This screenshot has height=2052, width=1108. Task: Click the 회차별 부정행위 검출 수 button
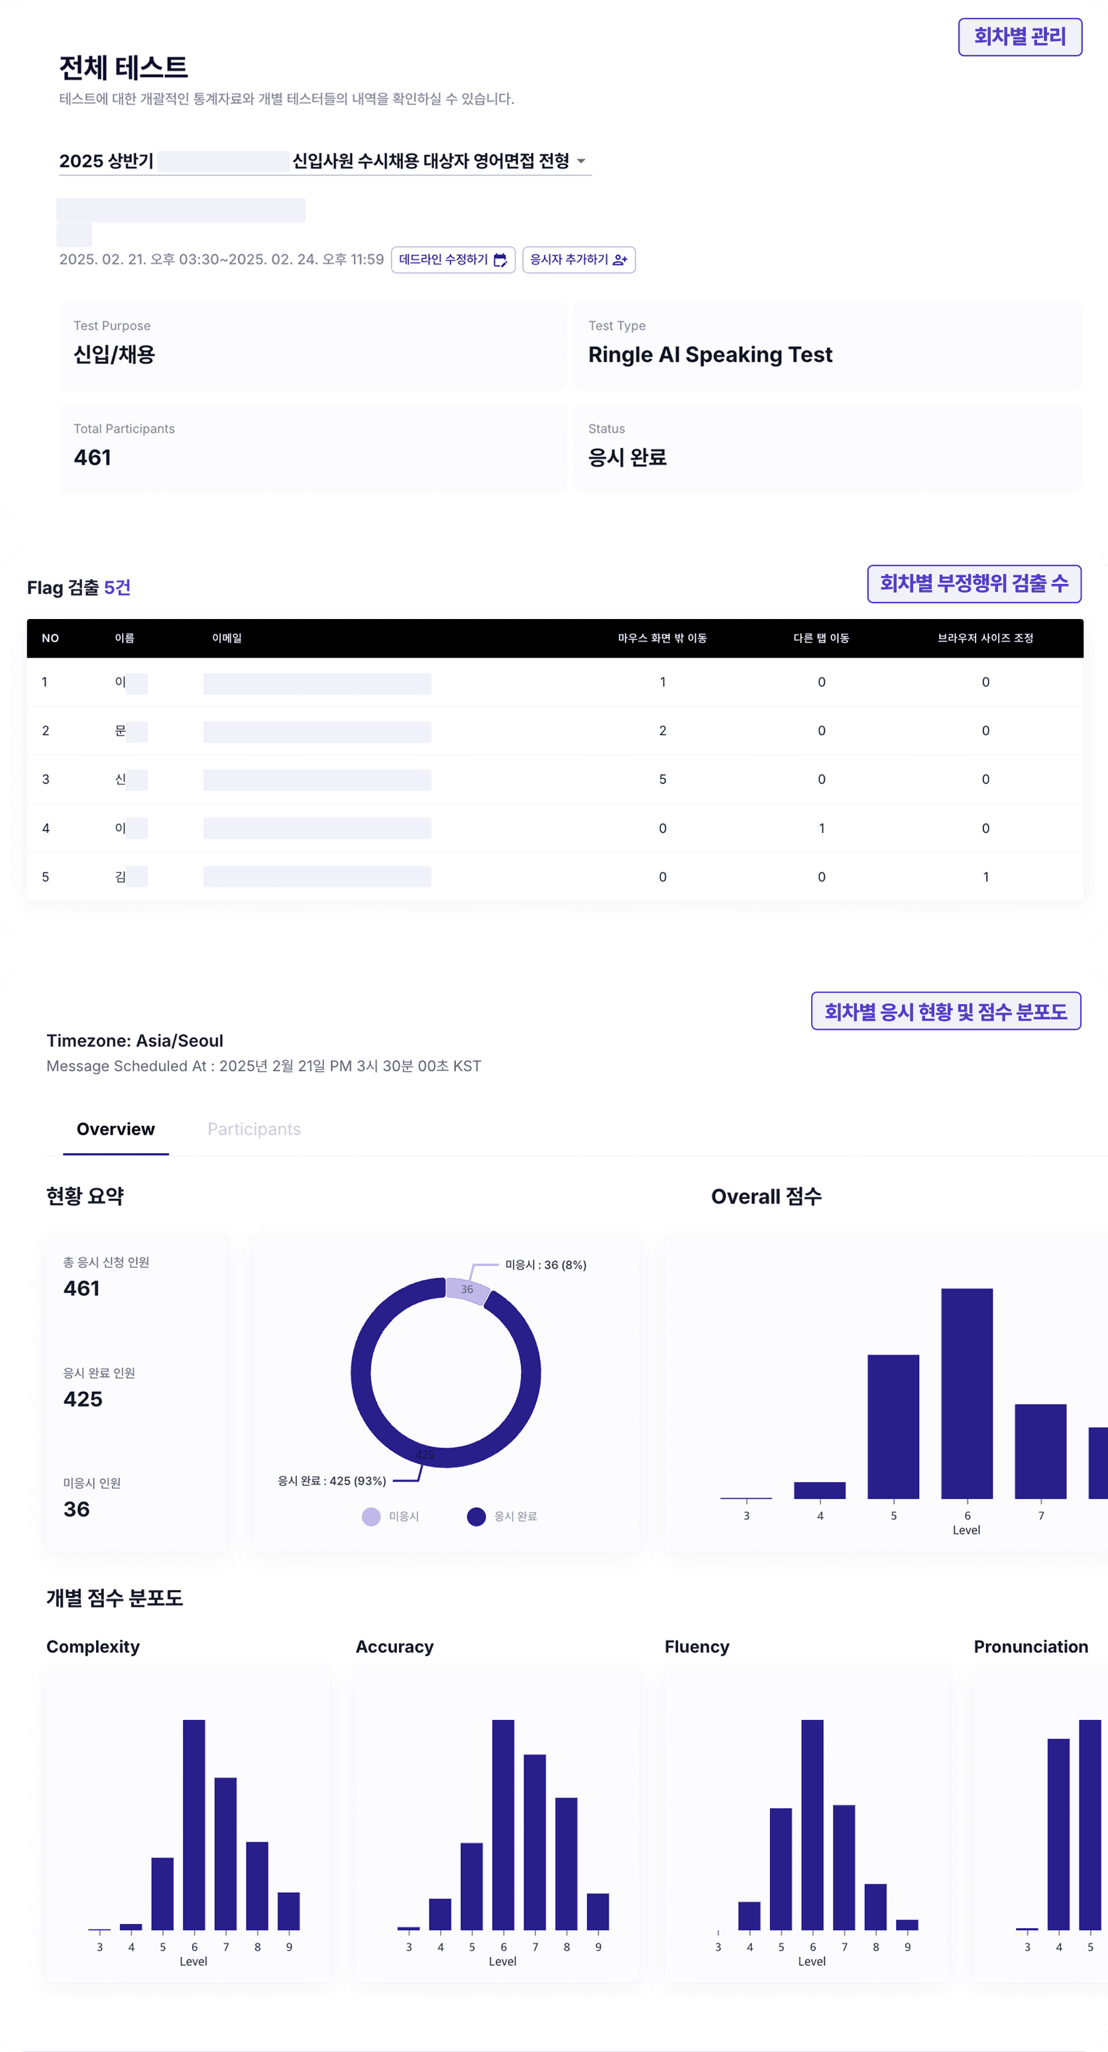click(x=973, y=584)
